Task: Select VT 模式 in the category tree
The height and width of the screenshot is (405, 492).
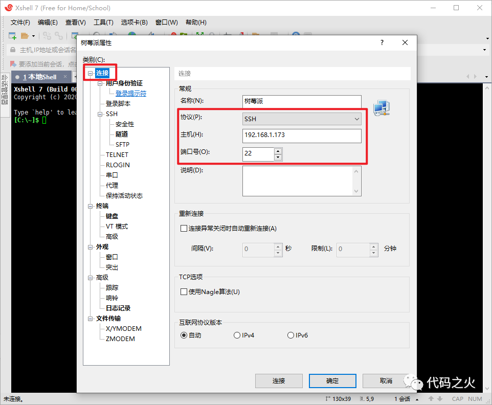Action: [117, 227]
